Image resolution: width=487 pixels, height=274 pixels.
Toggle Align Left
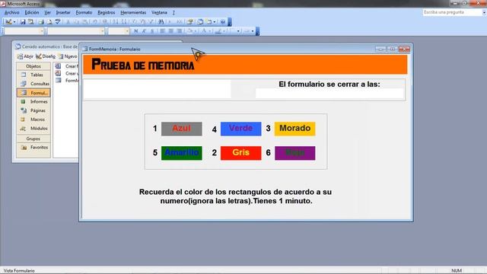pyautogui.click(x=162, y=31)
